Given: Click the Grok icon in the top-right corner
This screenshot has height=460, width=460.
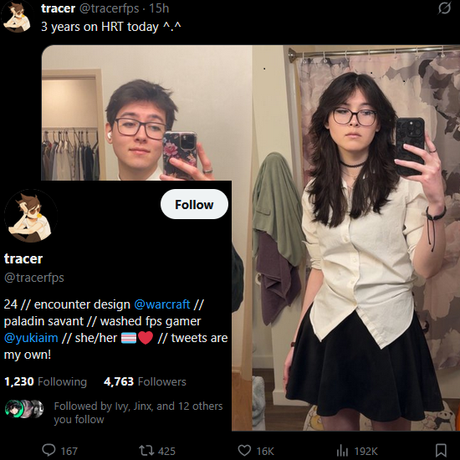Looking at the screenshot, I should point(444,8).
